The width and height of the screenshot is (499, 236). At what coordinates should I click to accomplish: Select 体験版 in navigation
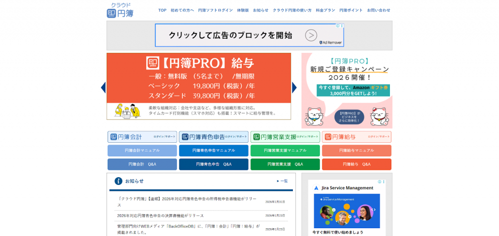coord(243,10)
